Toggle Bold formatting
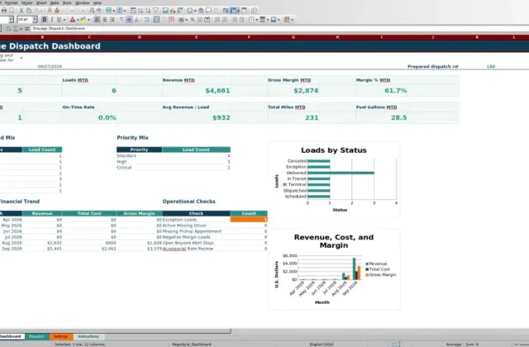This screenshot has height=347, width=529. pyautogui.click(x=45, y=20)
